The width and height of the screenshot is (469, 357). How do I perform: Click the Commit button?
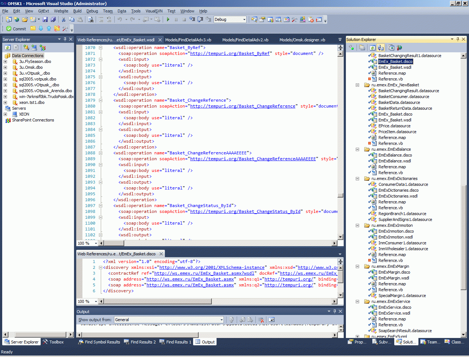pyautogui.click(x=16, y=29)
